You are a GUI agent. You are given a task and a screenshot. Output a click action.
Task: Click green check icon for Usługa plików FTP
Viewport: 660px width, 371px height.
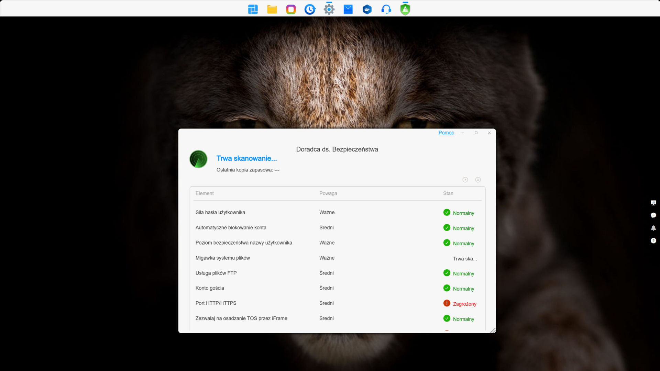(447, 273)
